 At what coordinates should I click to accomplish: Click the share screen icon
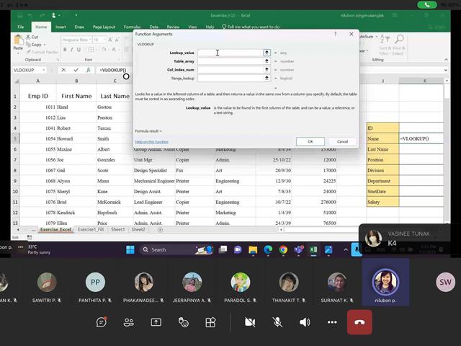coord(156,322)
